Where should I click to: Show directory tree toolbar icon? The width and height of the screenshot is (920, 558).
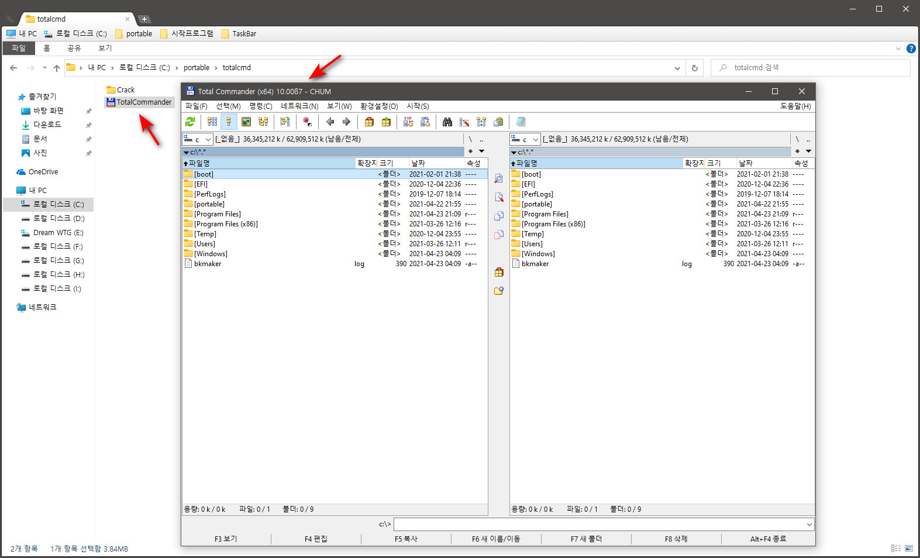pos(263,122)
